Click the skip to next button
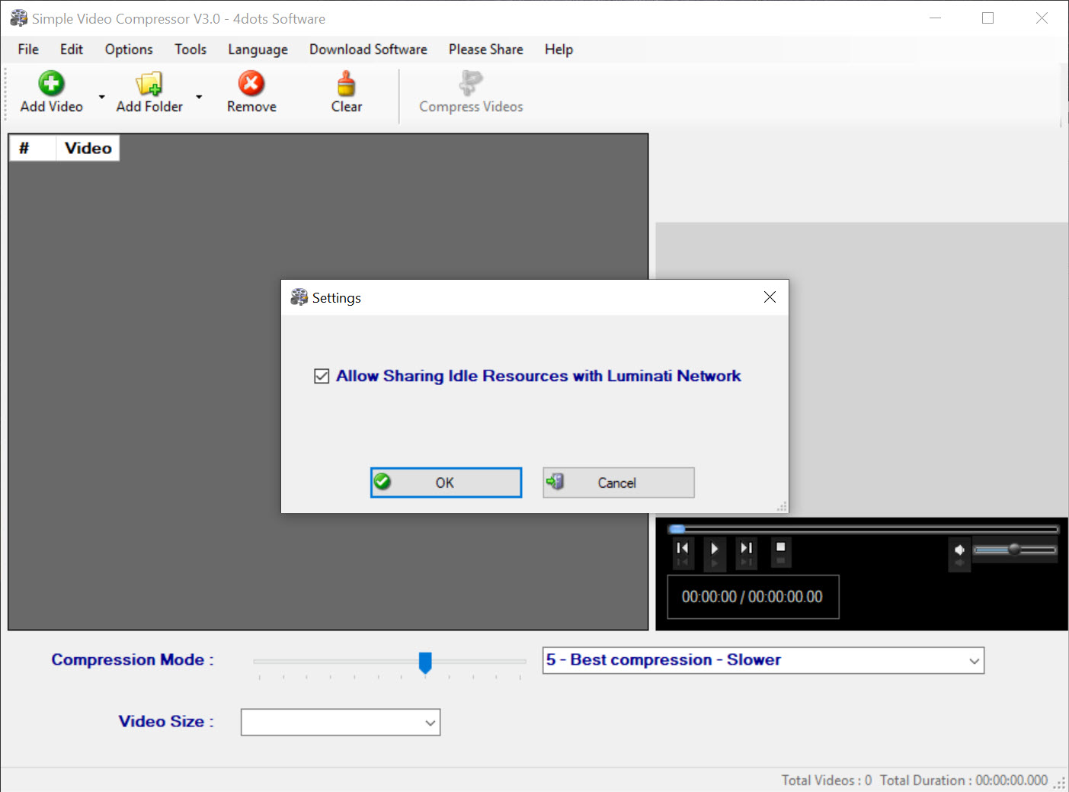The image size is (1069, 792). tap(747, 548)
